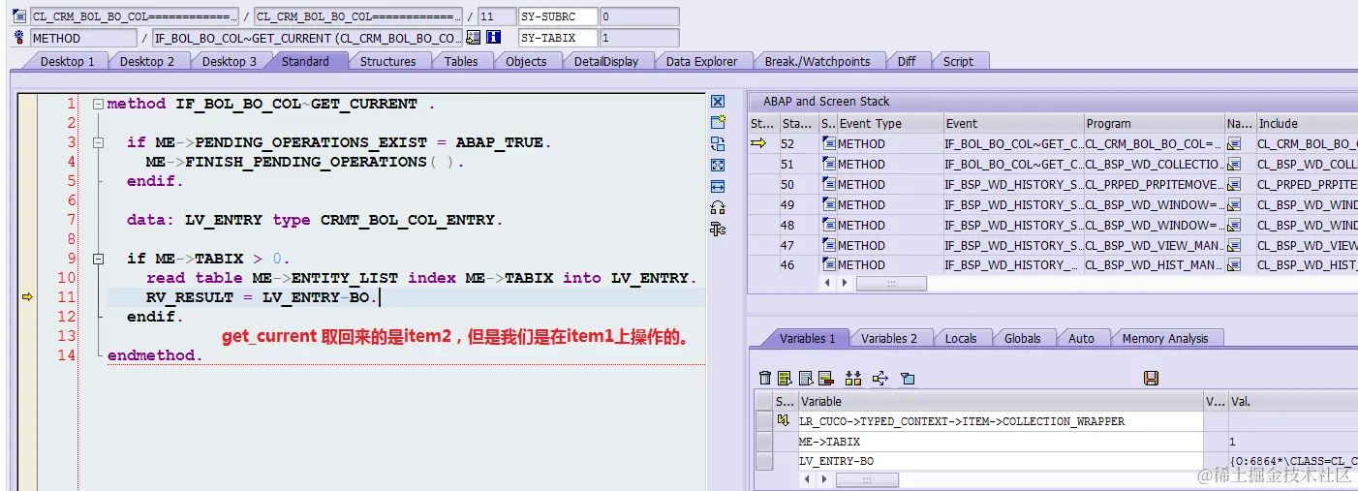
Task: Click the METHOD type icon in stack row 47
Action: [x=829, y=245]
